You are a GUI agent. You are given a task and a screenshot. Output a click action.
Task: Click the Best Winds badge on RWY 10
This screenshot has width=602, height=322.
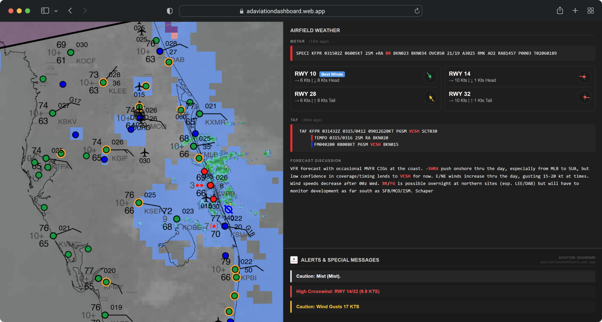coord(332,74)
